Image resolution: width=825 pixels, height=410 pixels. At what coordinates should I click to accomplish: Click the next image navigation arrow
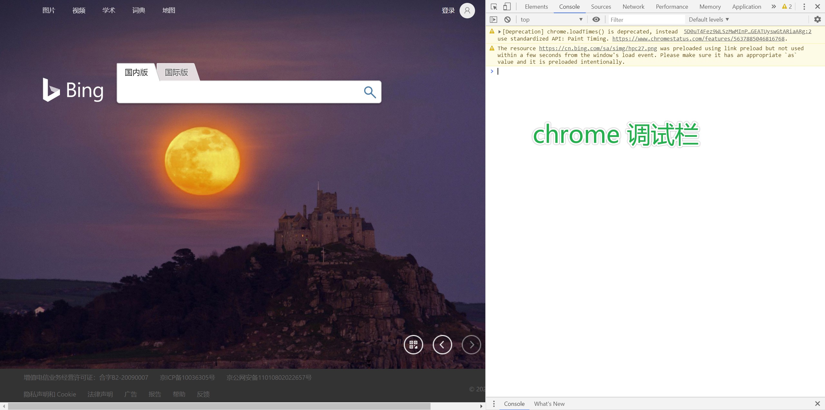[x=471, y=344]
